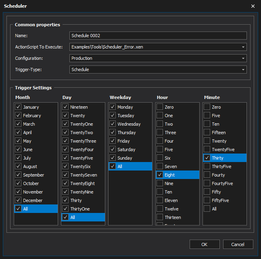Image resolution: width=261 pixels, height=259 pixels.
Task: Toggle the ThirtyOne day checkbox
Action: [65, 209]
